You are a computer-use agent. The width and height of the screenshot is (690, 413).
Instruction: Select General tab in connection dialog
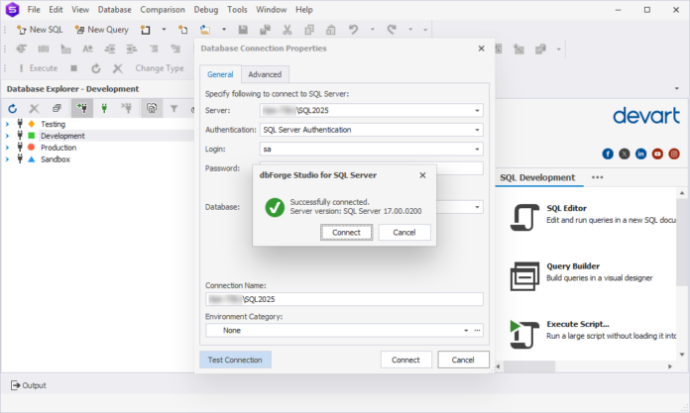[220, 74]
